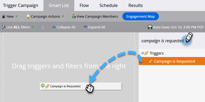The image size is (205, 102).
Task: Open the New dropdown arrow
Action: pyautogui.click(x=16, y=16)
